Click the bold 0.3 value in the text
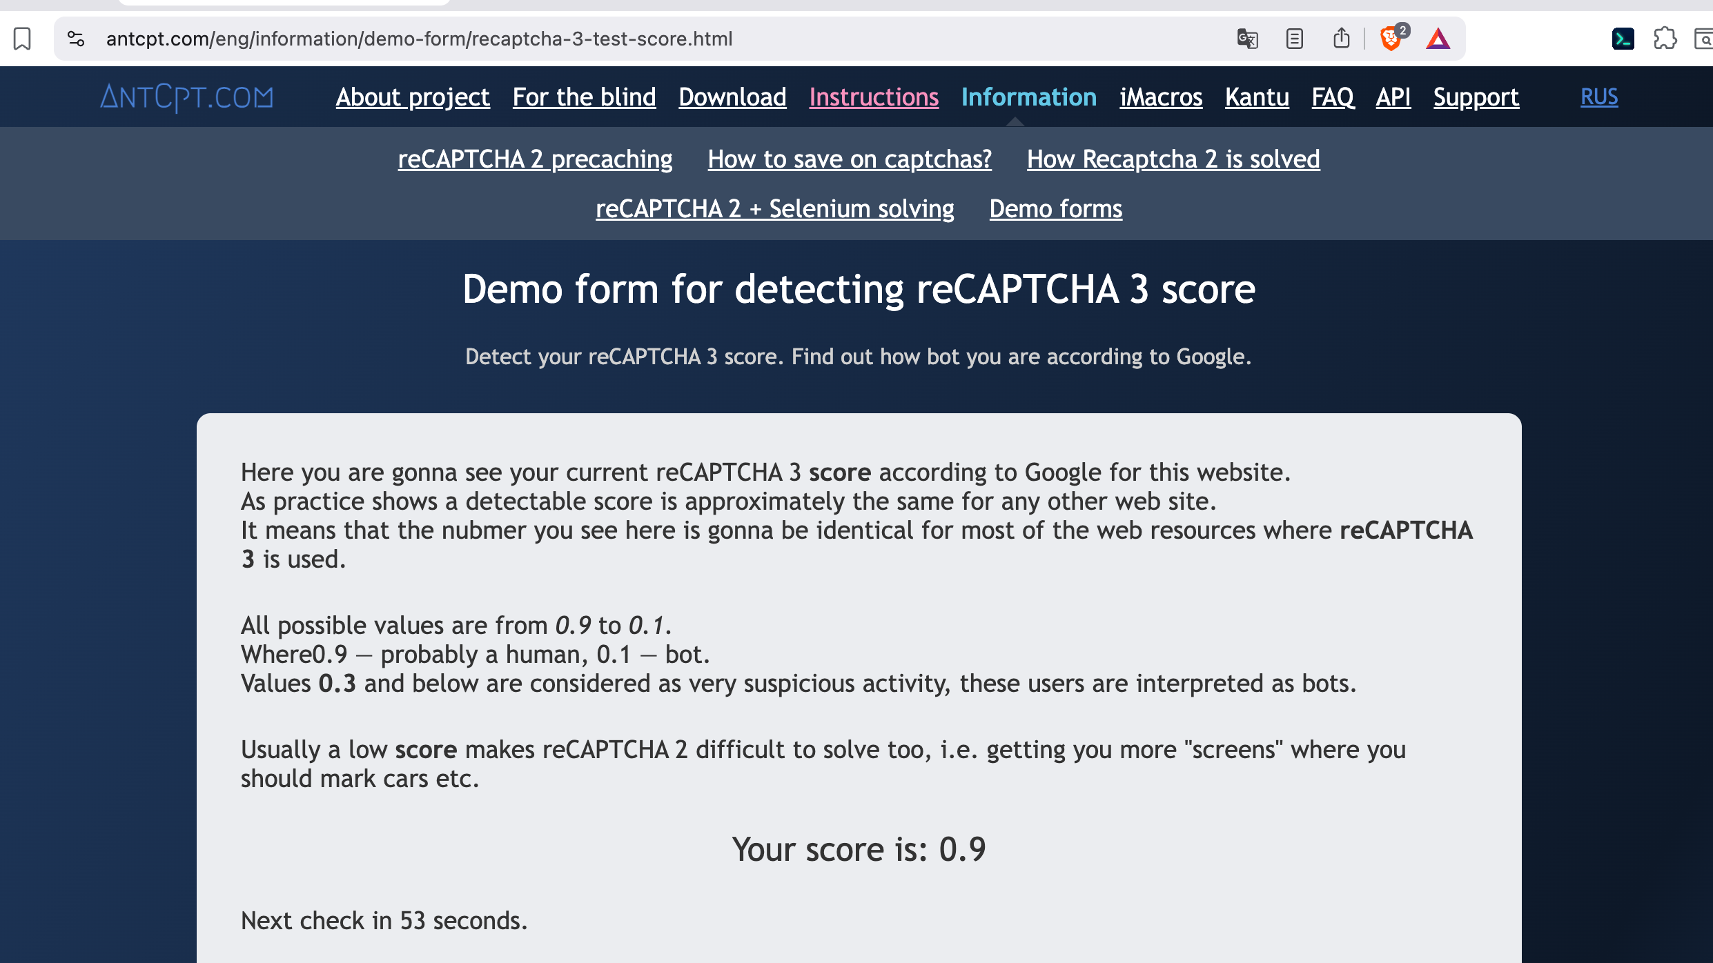The height and width of the screenshot is (963, 1713). coord(337,684)
